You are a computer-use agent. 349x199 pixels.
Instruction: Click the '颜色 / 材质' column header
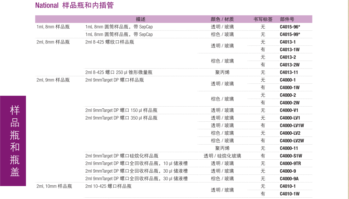point(222,19)
